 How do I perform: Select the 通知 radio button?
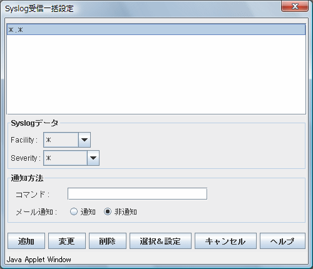pos(74,211)
